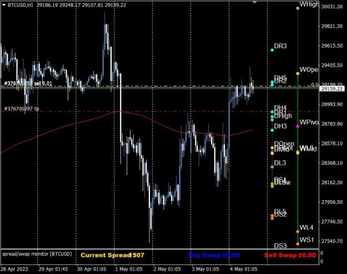347x274 pixels.
Task: Click the 28783.90 price axis value
Action: [332, 124]
